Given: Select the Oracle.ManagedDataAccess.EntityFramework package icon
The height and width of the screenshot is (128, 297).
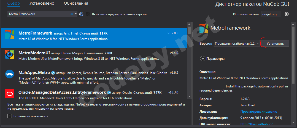Looking at the screenshot, I should click(x=10, y=94).
